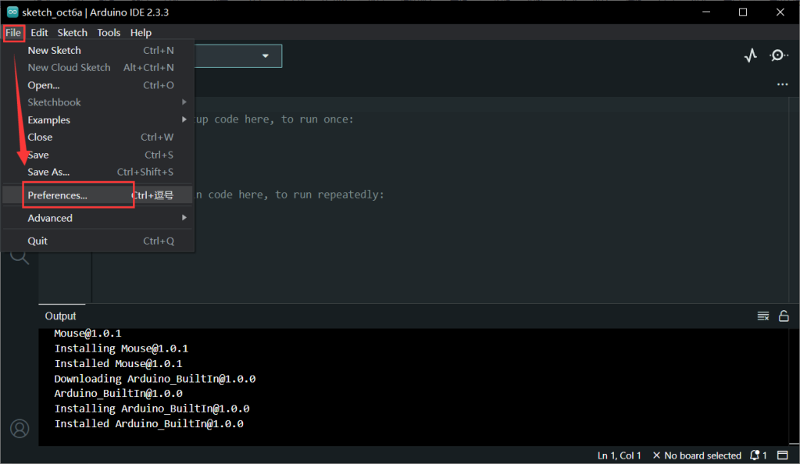The width and height of the screenshot is (800, 464).
Task: Expand the Advanced submenu
Action: [49, 218]
